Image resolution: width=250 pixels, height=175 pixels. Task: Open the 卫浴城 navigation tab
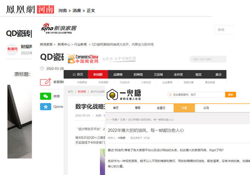(x=158, y=74)
